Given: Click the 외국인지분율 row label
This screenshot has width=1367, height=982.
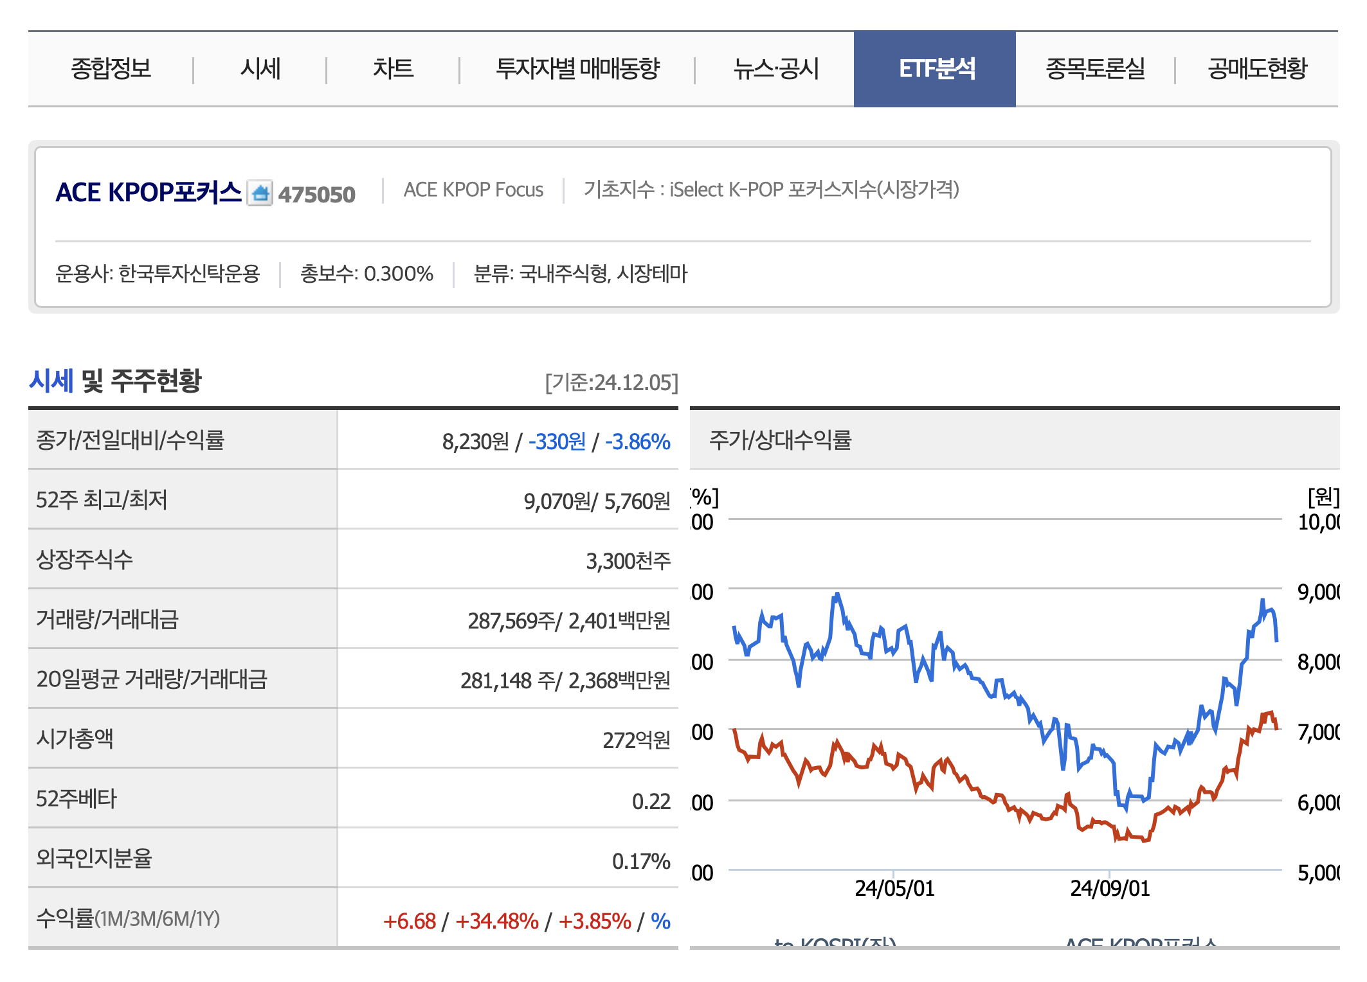Looking at the screenshot, I should coord(94,858).
